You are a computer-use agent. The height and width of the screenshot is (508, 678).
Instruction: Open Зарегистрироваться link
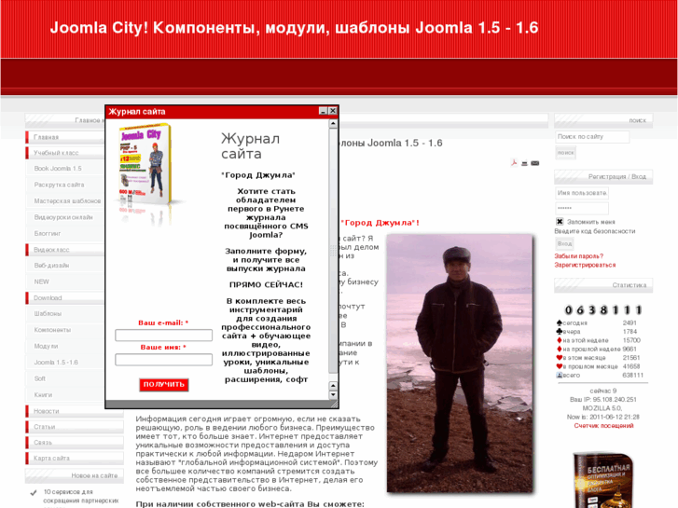tap(585, 265)
